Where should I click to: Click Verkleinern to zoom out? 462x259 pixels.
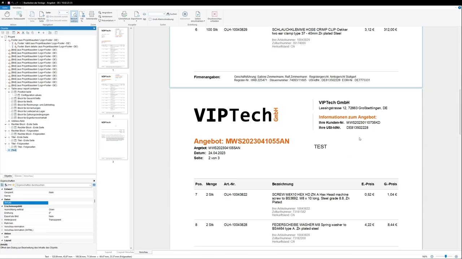coord(105,17)
